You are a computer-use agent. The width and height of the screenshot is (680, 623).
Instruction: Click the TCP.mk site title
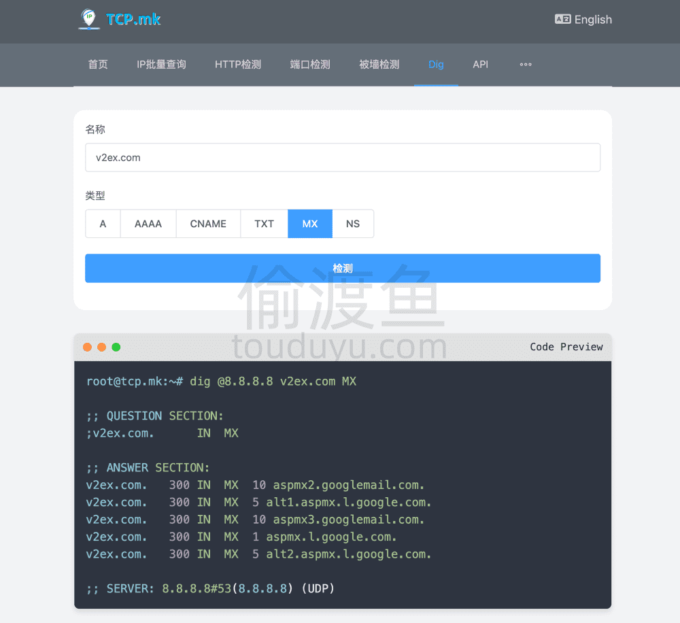pos(133,19)
